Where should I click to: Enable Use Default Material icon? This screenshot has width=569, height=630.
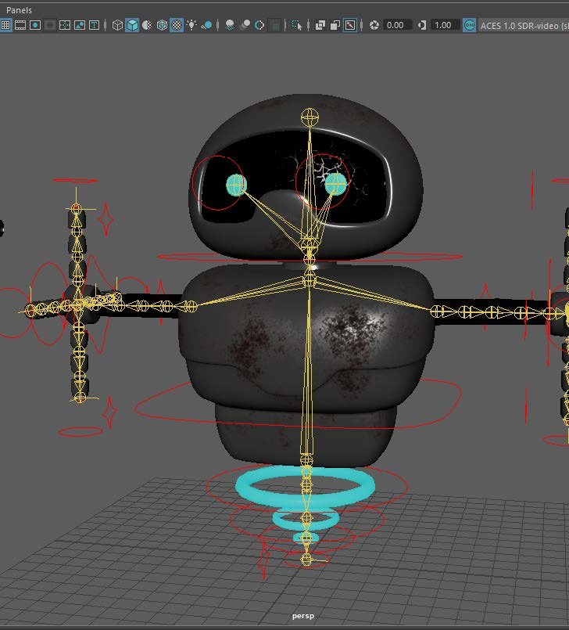coord(147,25)
